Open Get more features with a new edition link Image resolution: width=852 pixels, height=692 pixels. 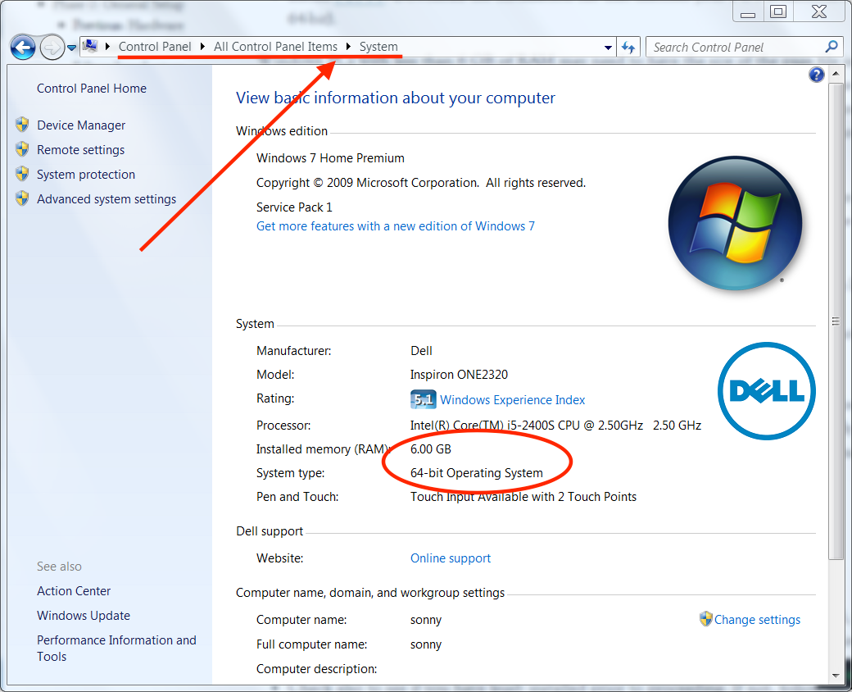[396, 226]
